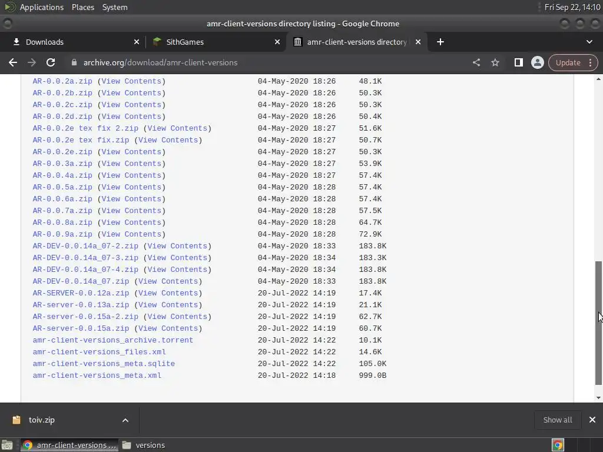Expand the tab search dropdown chevron
Viewport: 603px width, 452px height.
coord(589,42)
